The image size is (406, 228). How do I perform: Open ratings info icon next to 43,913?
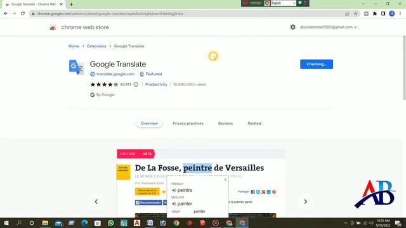(x=136, y=84)
